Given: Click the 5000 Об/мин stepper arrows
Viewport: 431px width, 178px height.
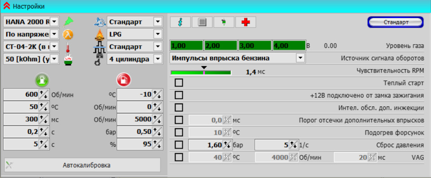Looking at the screenshot, I should click(x=157, y=119).
